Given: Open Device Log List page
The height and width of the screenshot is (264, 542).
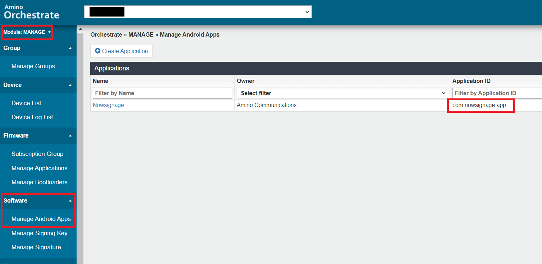Looking at the screenshot, I should [32, 117].
